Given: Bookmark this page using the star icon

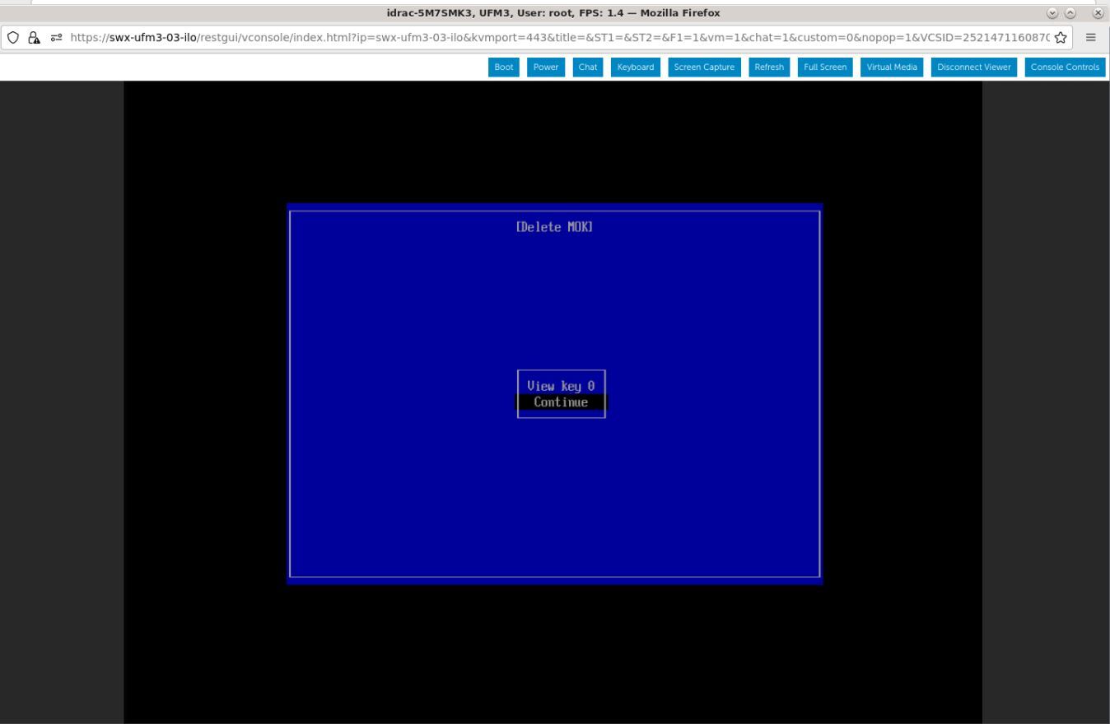Looking at the screenshot, I should pos(1060,37).
